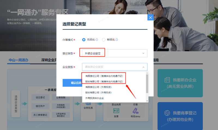Open the 登记类型 dropdown showing 外资企业设立
Viewport: 218px width, 130px height.
[114, 53]
